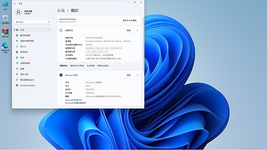267x150 pixels.
Task: Copy device specifications with 複製 button
Action: click(x=129, y=30)
